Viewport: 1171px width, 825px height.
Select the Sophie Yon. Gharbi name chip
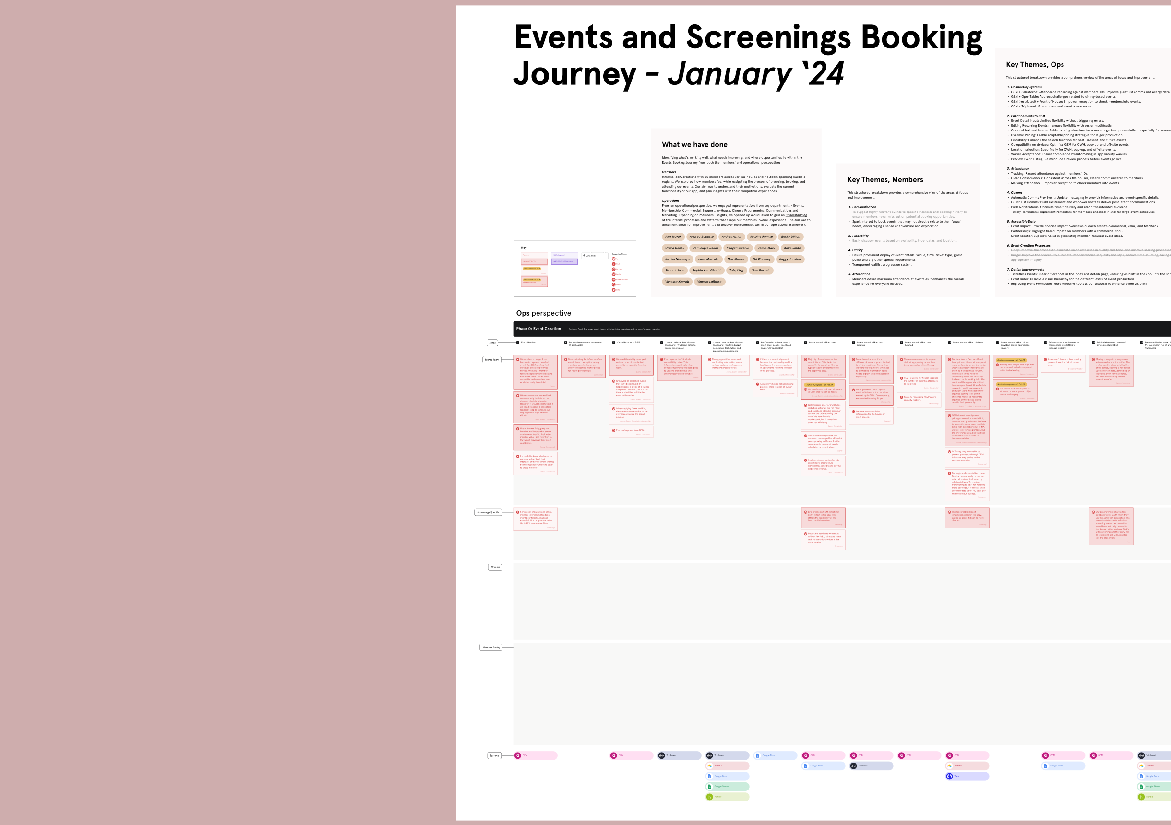coord(707,270)
